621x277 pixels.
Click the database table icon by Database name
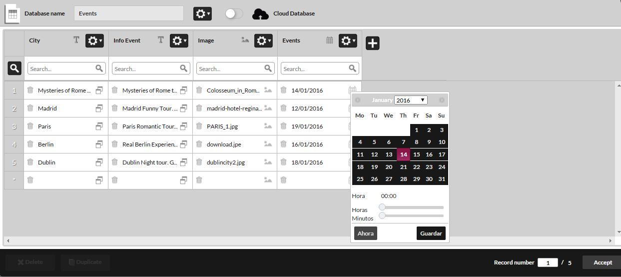(12, 13)
